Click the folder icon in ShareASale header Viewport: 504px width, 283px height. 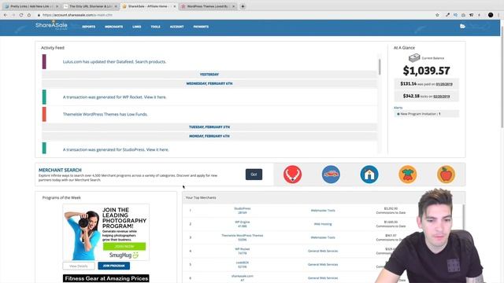click(x=462, y=26)
